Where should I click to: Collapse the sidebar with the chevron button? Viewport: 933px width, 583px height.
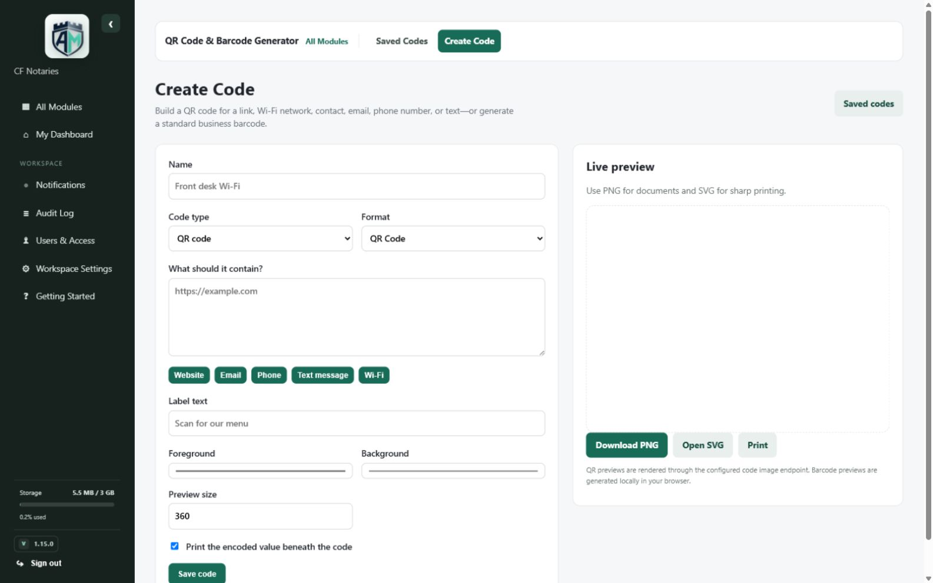pos(111,24)
